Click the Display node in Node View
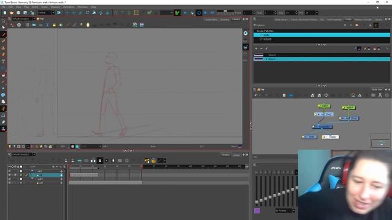The height and width of the screenshot is (220, 392). (x=331, y=137)
